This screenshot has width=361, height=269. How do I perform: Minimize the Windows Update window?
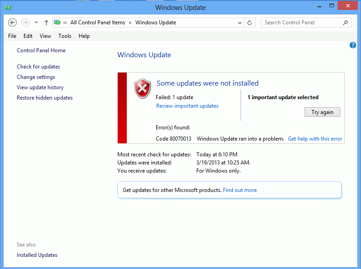click(319, 6)
